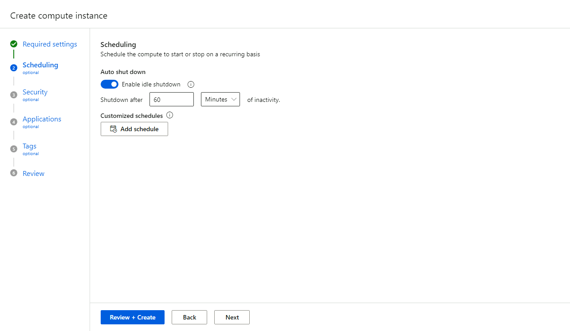Switch to the Applications step

coord(42,119)
